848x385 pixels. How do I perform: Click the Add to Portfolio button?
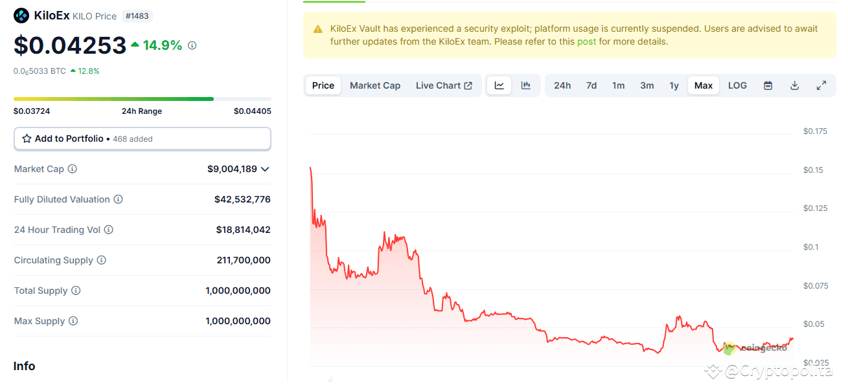[142, 138]
